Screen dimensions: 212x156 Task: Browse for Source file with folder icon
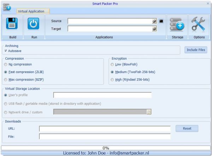(x=154, y=21)
